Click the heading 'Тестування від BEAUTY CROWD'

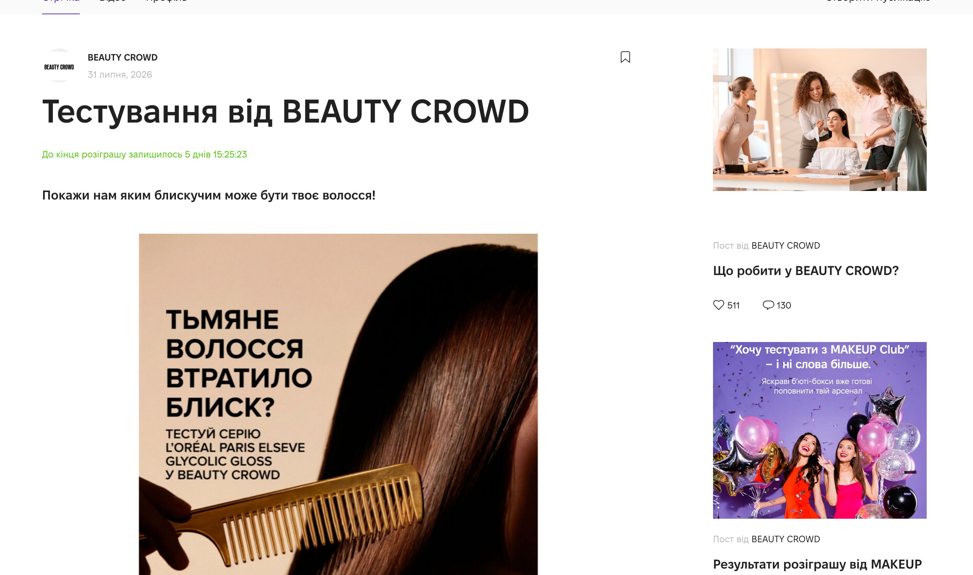click(286, 112)
